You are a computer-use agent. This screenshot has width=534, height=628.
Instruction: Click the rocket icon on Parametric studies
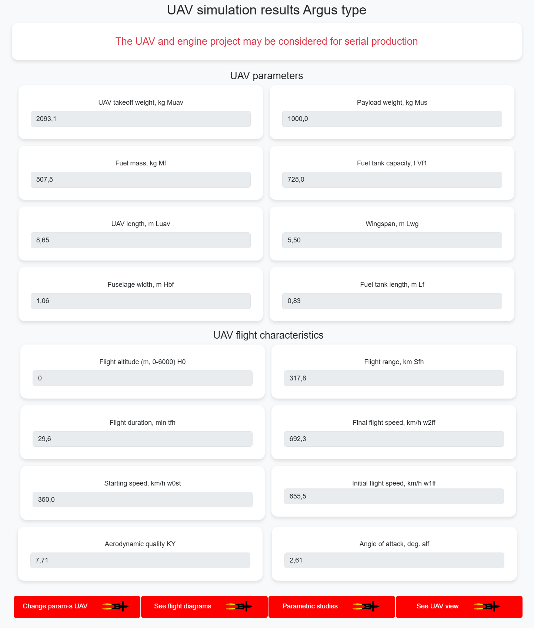(x=366, y=606)
